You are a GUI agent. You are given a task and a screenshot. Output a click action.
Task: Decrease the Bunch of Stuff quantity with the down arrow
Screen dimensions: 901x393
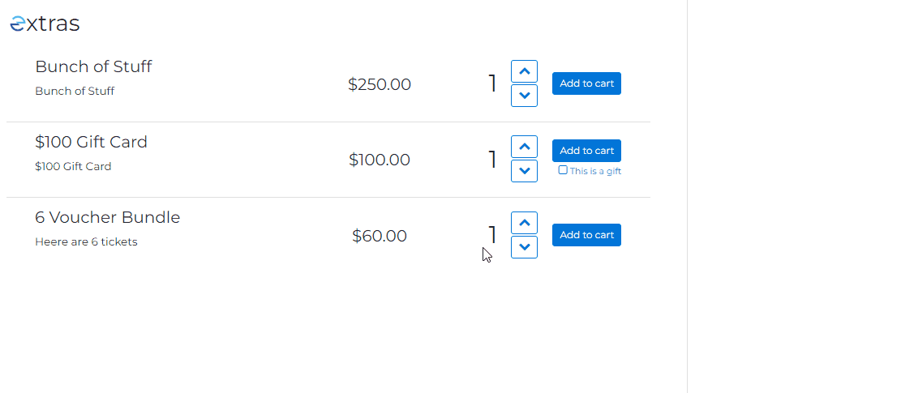coord(524,96)
